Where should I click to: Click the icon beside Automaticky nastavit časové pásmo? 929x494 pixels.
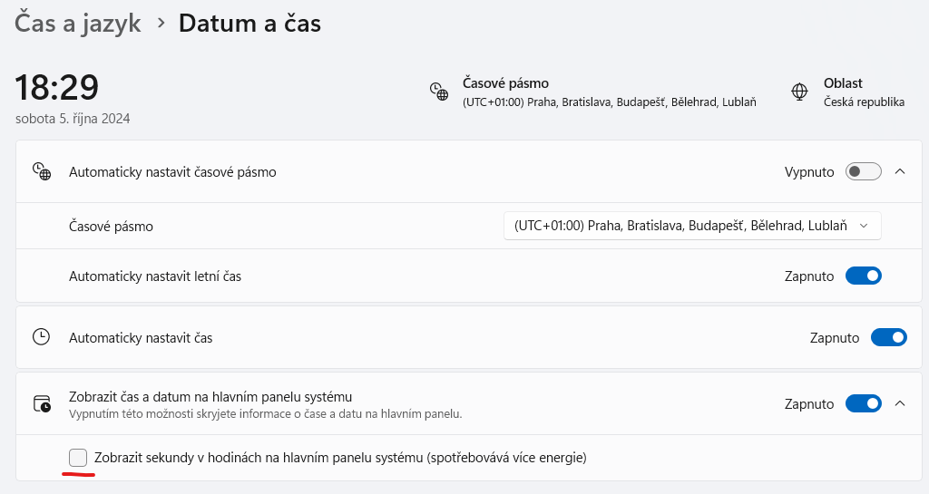tap(42, 171)
